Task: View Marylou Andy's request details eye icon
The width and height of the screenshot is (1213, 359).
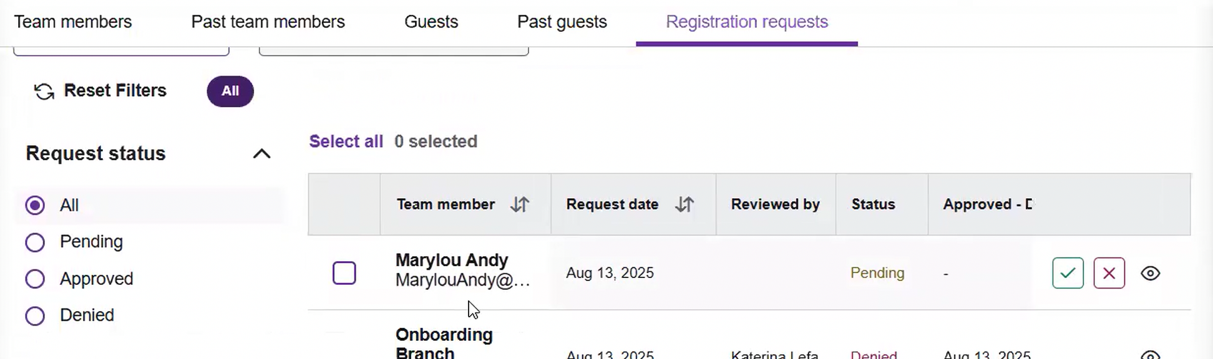Action: (1150, 273)
